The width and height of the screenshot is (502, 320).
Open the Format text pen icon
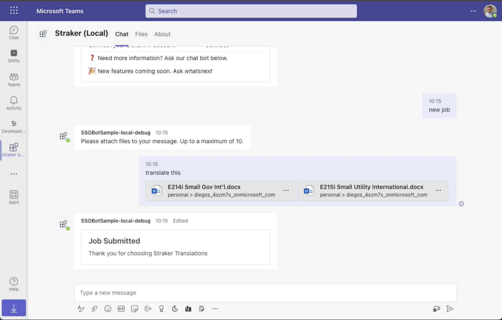[x=81, y=309]
